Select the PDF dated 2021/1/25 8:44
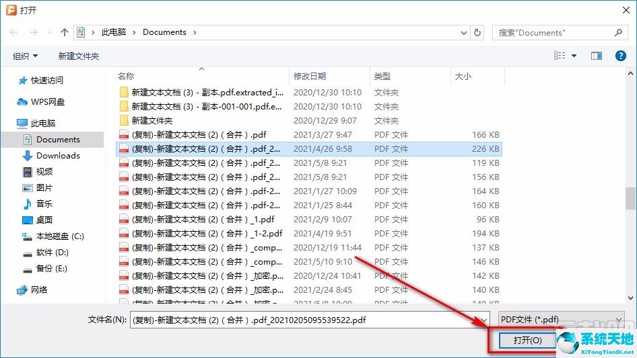 tap(309, 206)
